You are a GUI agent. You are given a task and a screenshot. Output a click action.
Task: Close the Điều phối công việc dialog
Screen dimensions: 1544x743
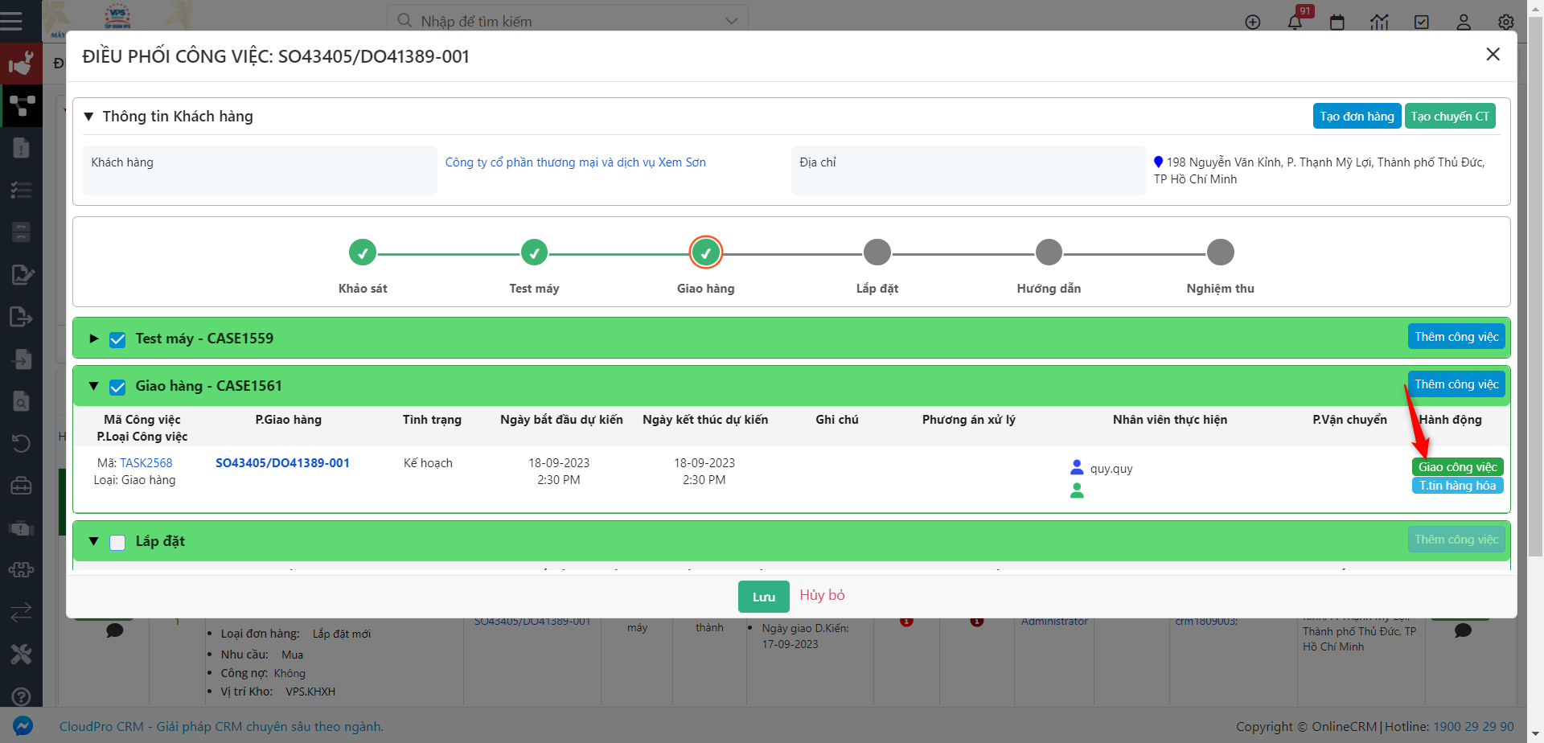click(1493, 54)
